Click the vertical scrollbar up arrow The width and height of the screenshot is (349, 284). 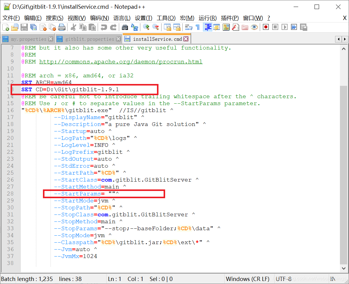[x=344, y=49]
